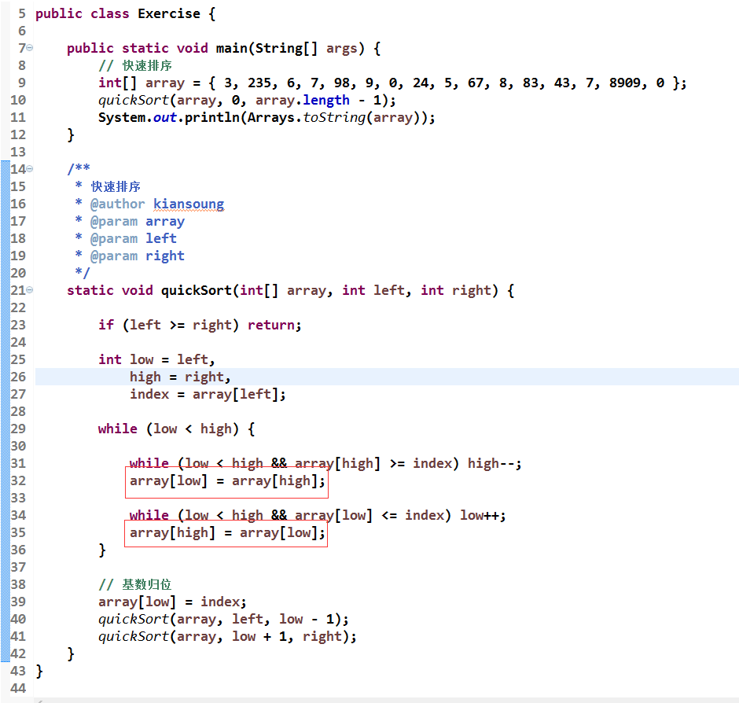Image resolution: width=739 pixels, height=703 pixels.
Task: Click the outer 'while (low < high) {' loop
Action: point(176,429)
